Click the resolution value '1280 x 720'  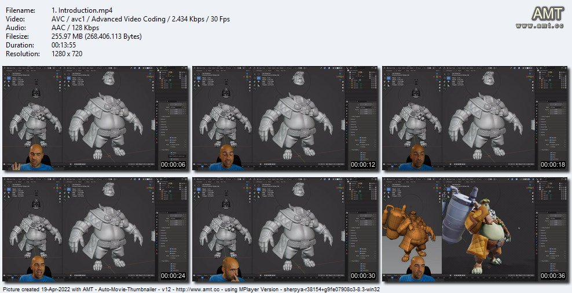tap(67, 54)
